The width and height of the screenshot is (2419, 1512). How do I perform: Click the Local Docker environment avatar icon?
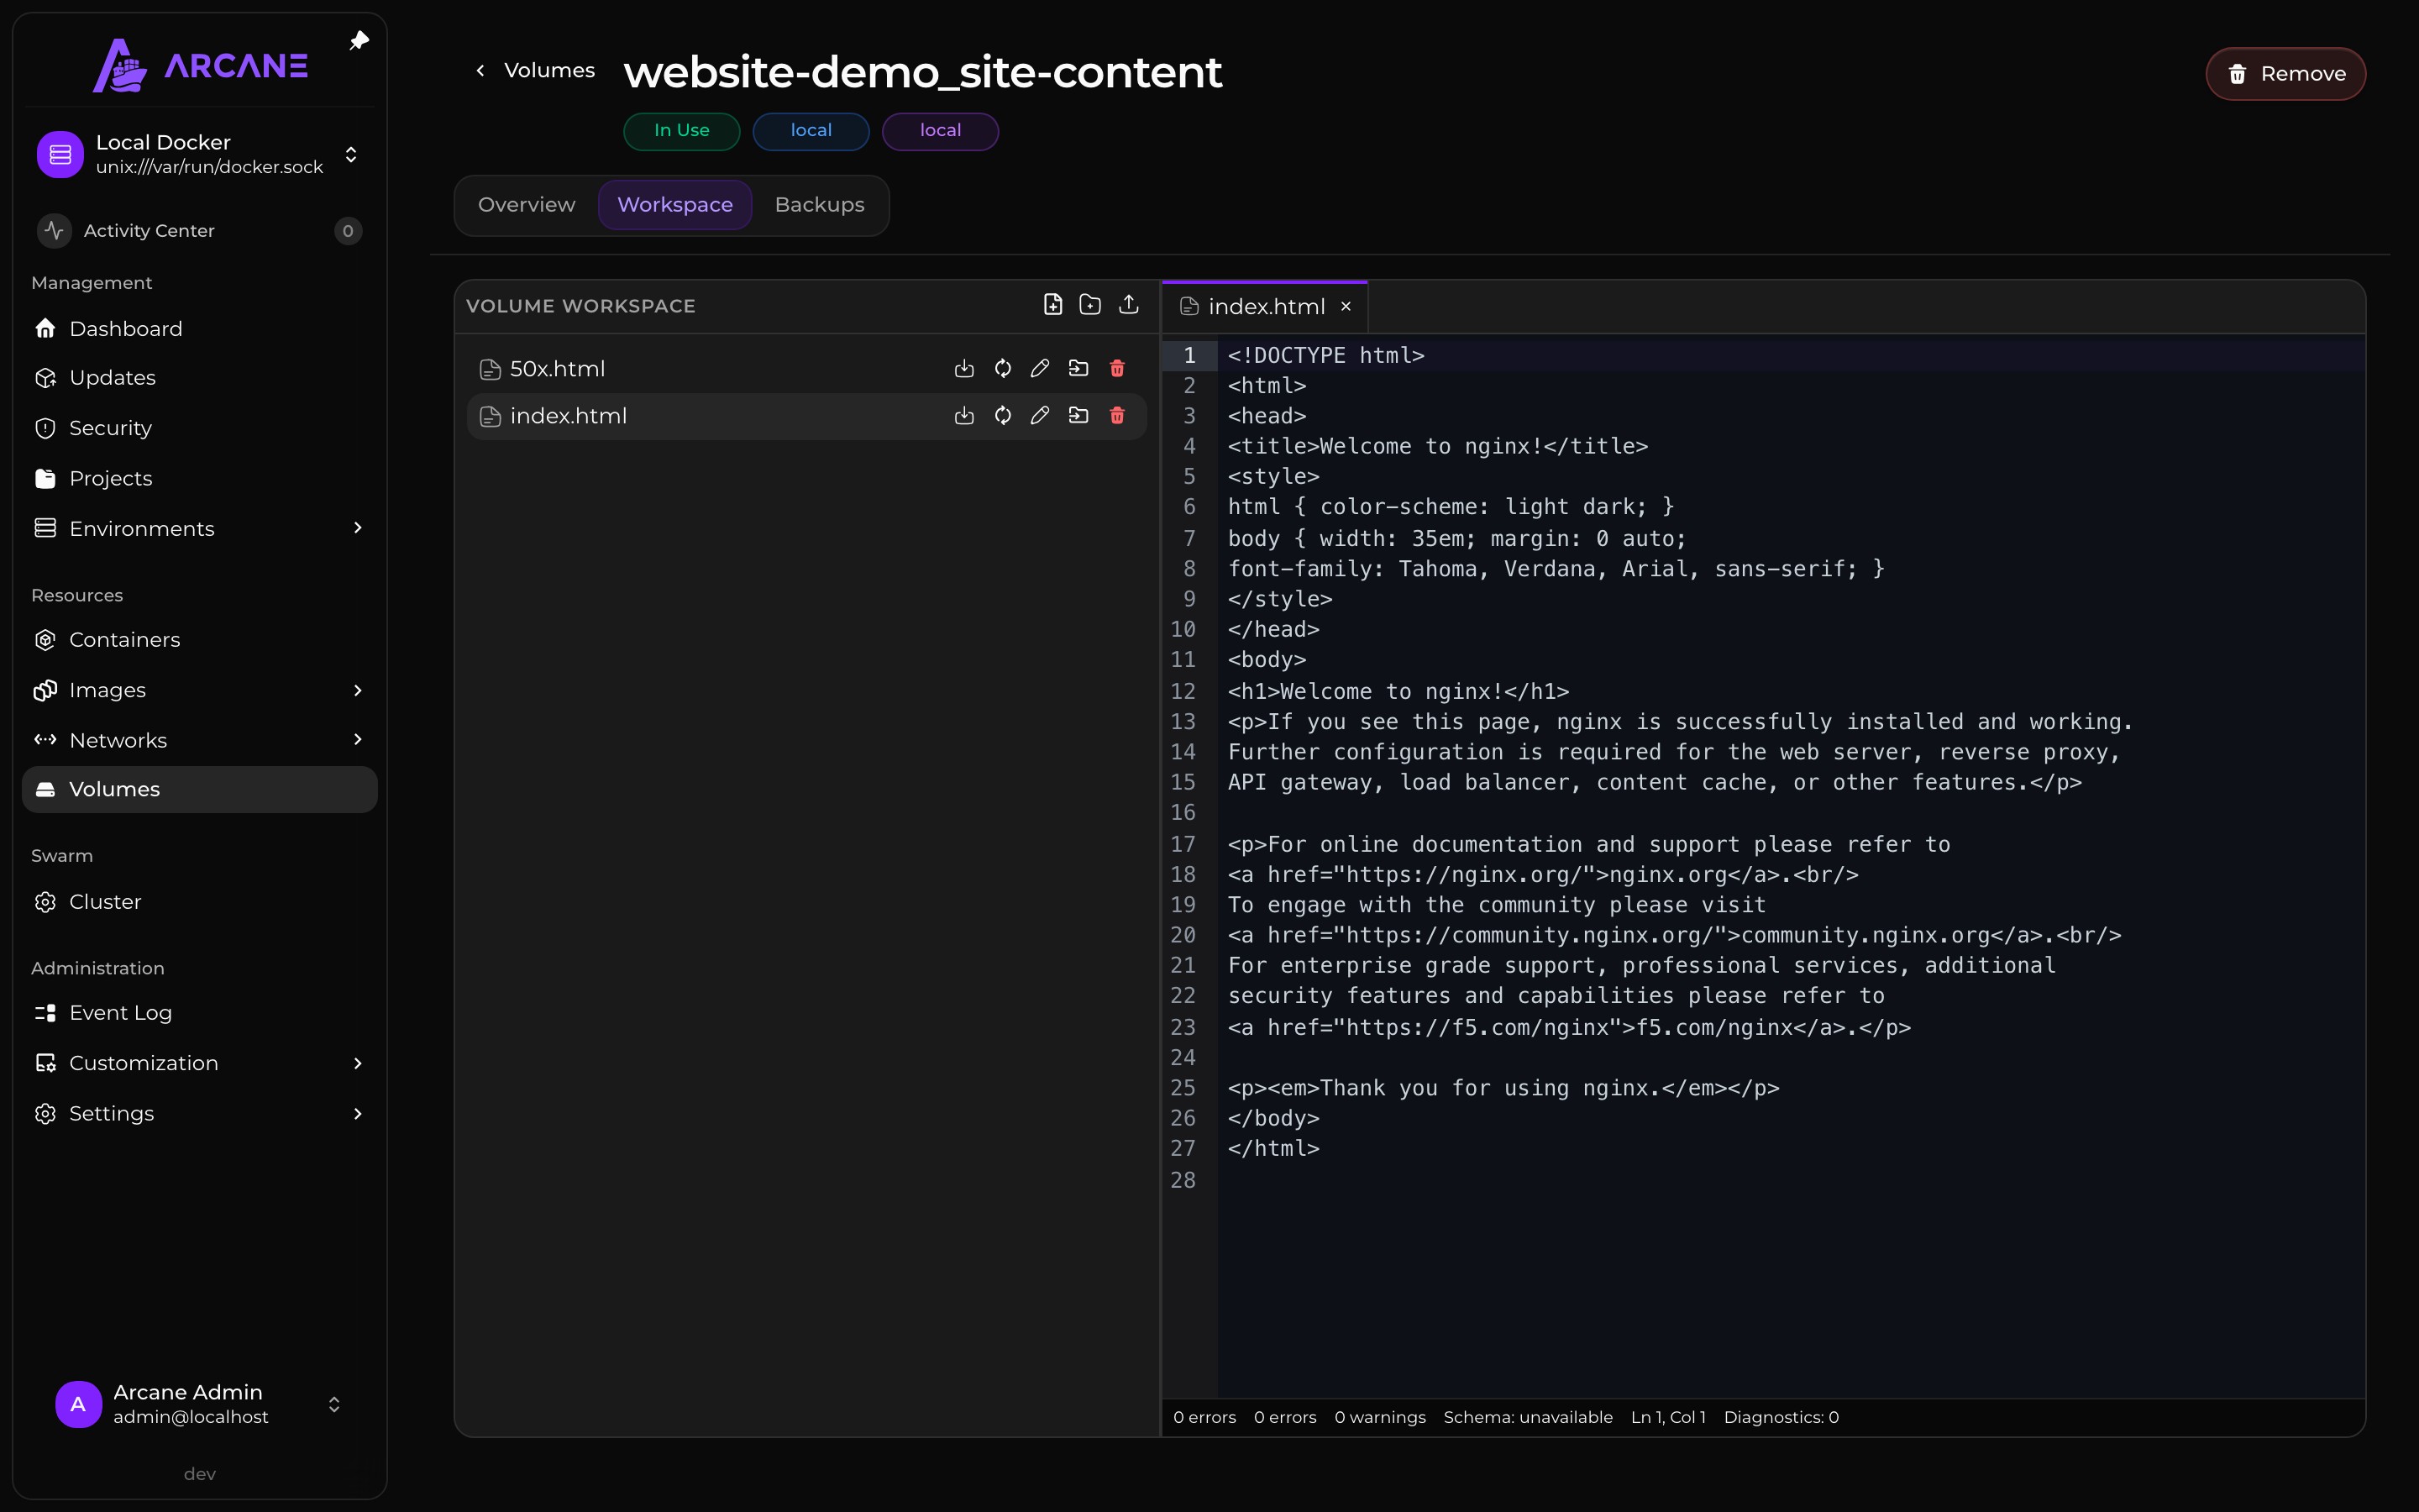click(x=60, y=155)
